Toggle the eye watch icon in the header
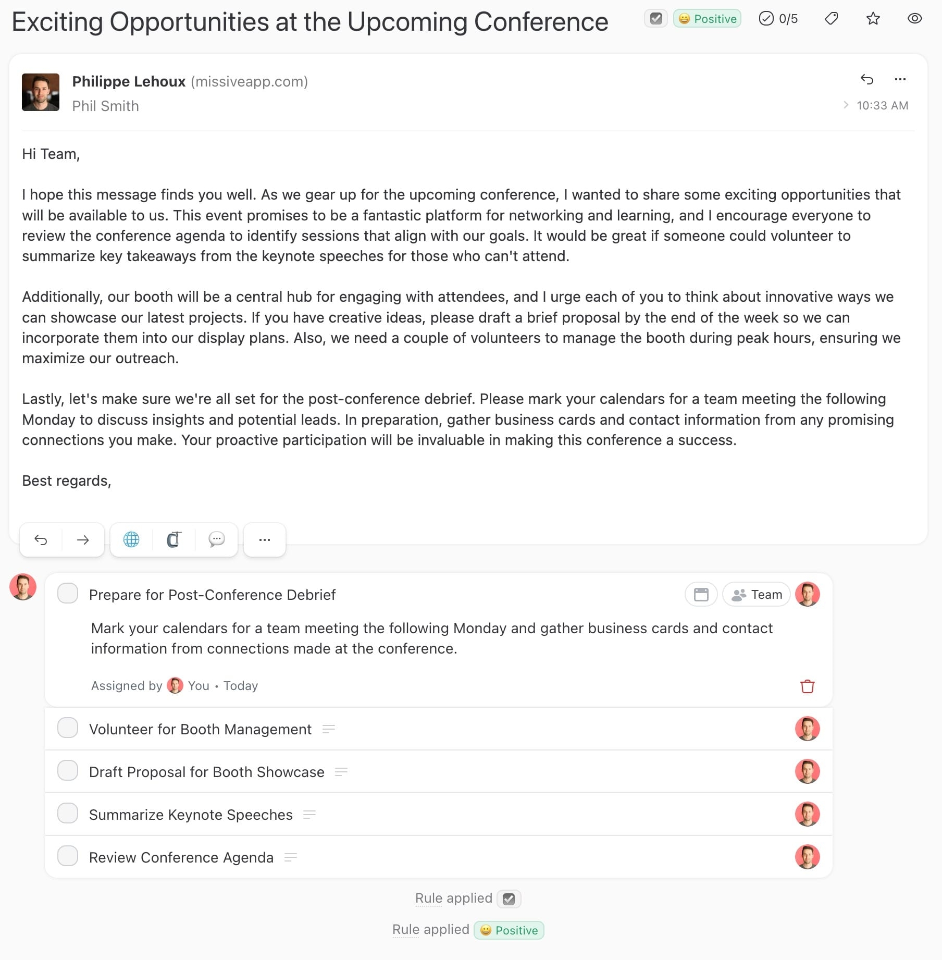This screenshot has height=960, width=942. click(x=914, y=19)
